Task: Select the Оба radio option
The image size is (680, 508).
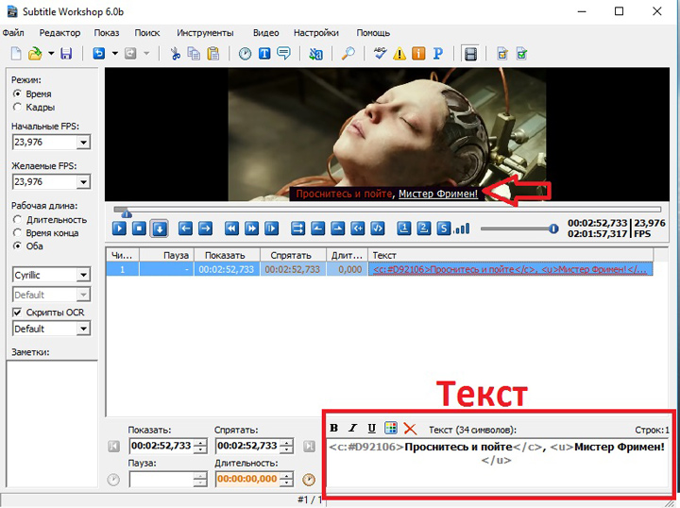Action: [x=17, y=246]
